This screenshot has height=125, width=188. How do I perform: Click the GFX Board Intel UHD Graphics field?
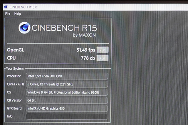[67, 109]
